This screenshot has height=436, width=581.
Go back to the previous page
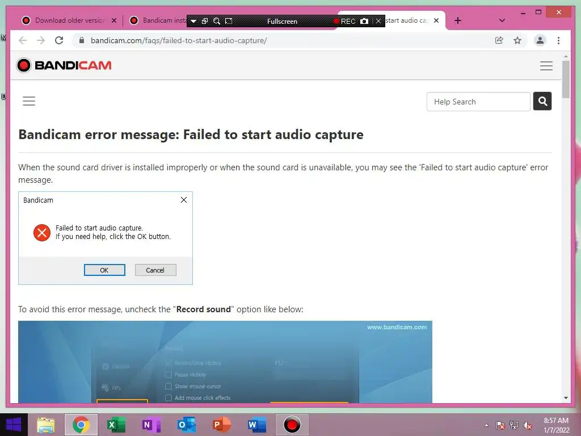23,40
